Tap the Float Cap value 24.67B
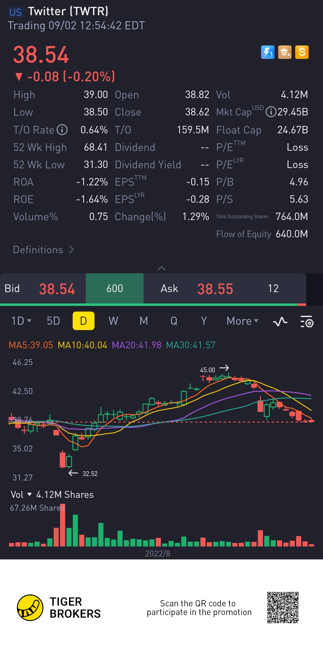Screen dimensions: 323x656 click(x=293, y=130)
